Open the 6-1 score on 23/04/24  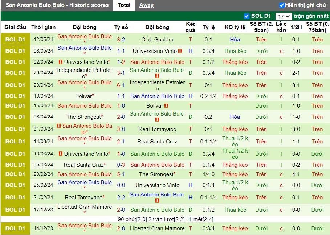(x=121, y=85)
